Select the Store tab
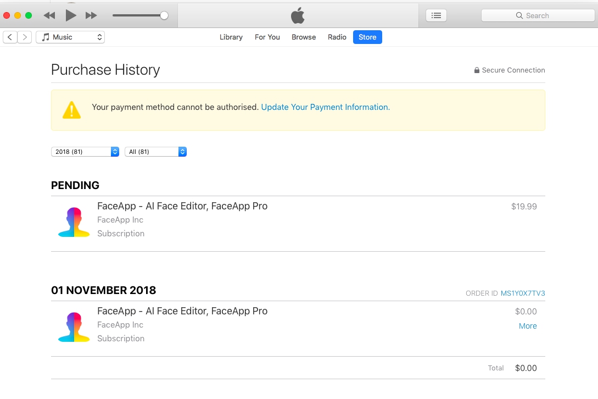This screenshot has width=598, height=399. click(367, 37)
